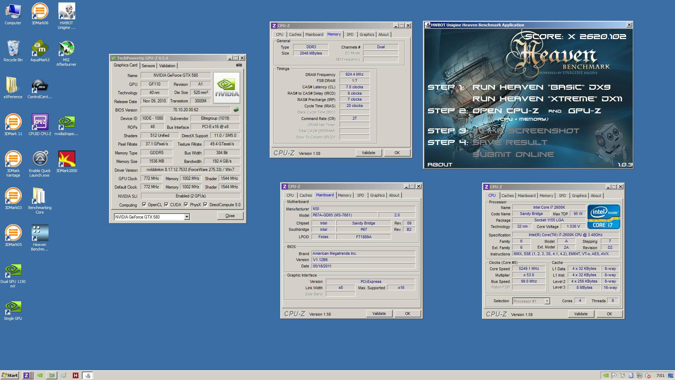Toggle PhysX checkbox in GPU-Z
Viewport: 675px width, 380px height.
(x=186, y=205)
